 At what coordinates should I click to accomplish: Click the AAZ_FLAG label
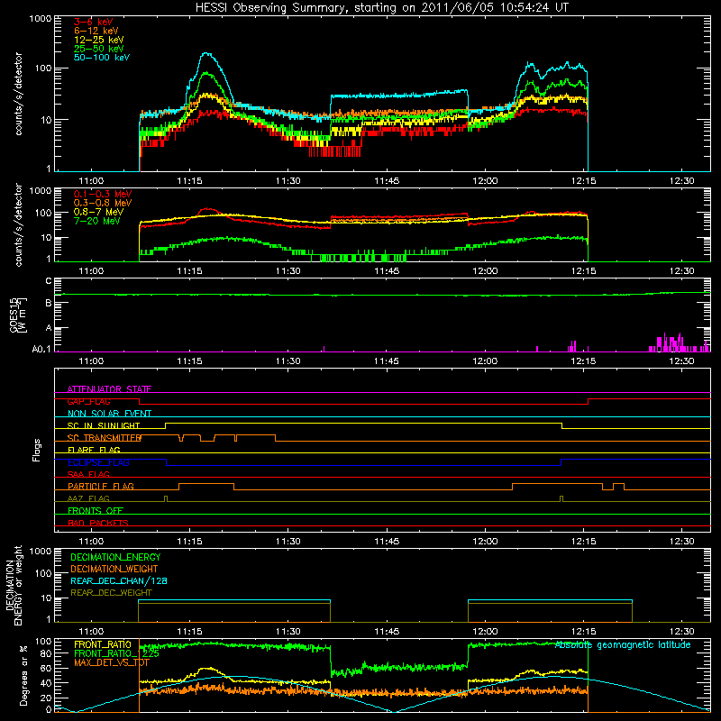click(88, 499)
